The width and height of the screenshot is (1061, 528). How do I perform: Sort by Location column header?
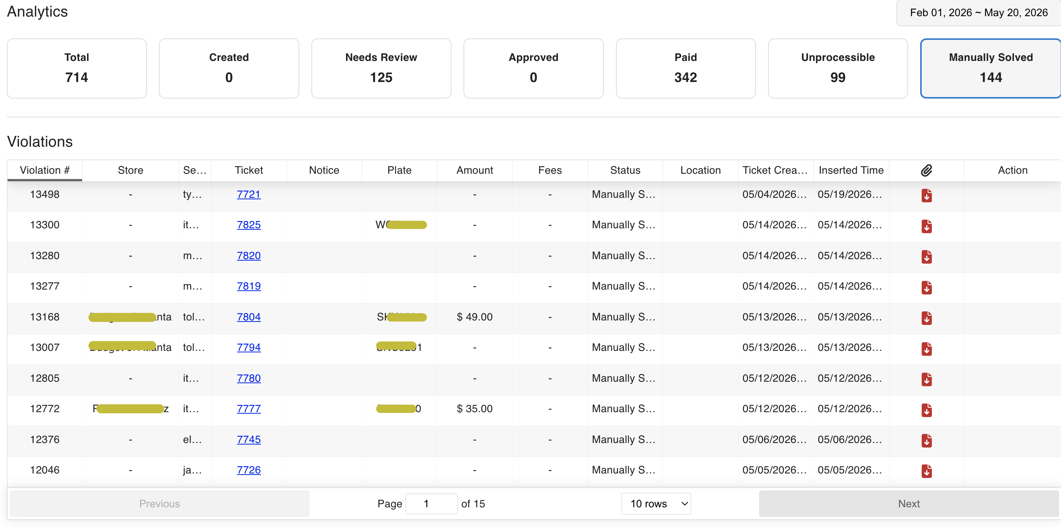[x=700, y=170]
